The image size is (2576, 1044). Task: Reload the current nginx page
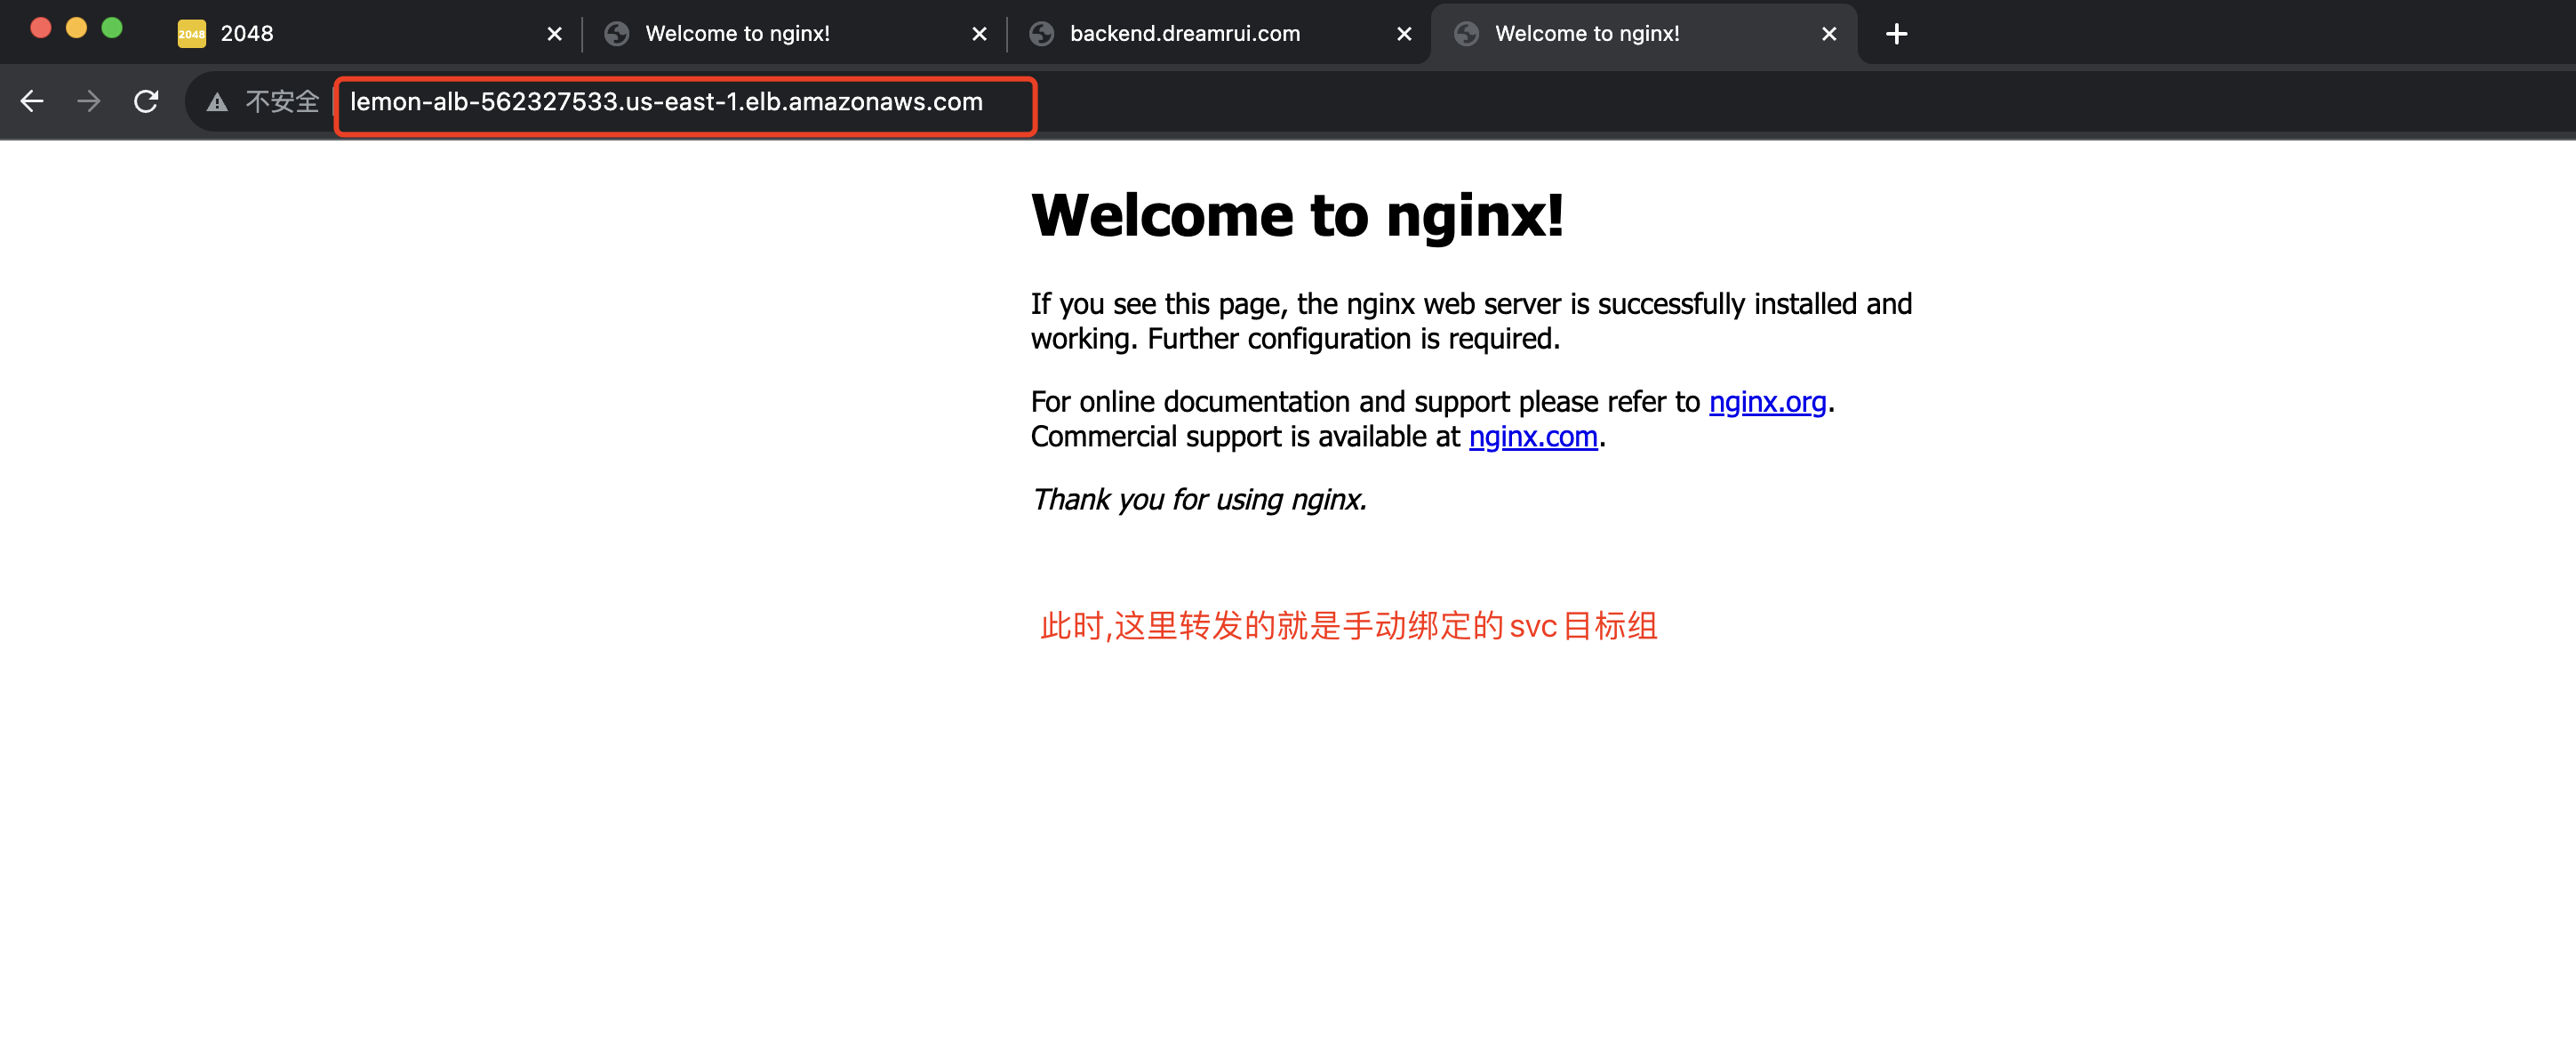(x=146, y=102)
